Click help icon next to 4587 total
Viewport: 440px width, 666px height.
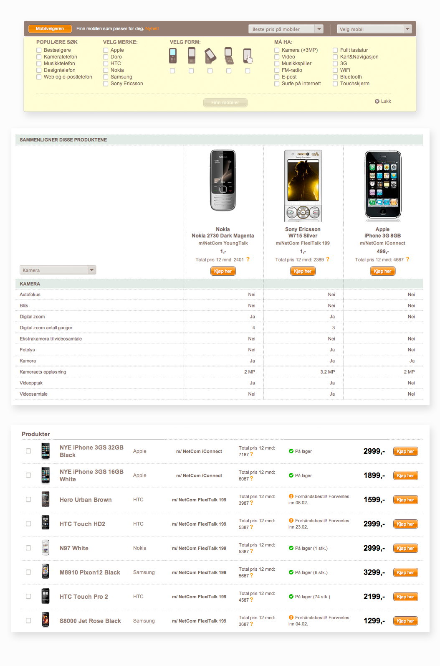251,600
